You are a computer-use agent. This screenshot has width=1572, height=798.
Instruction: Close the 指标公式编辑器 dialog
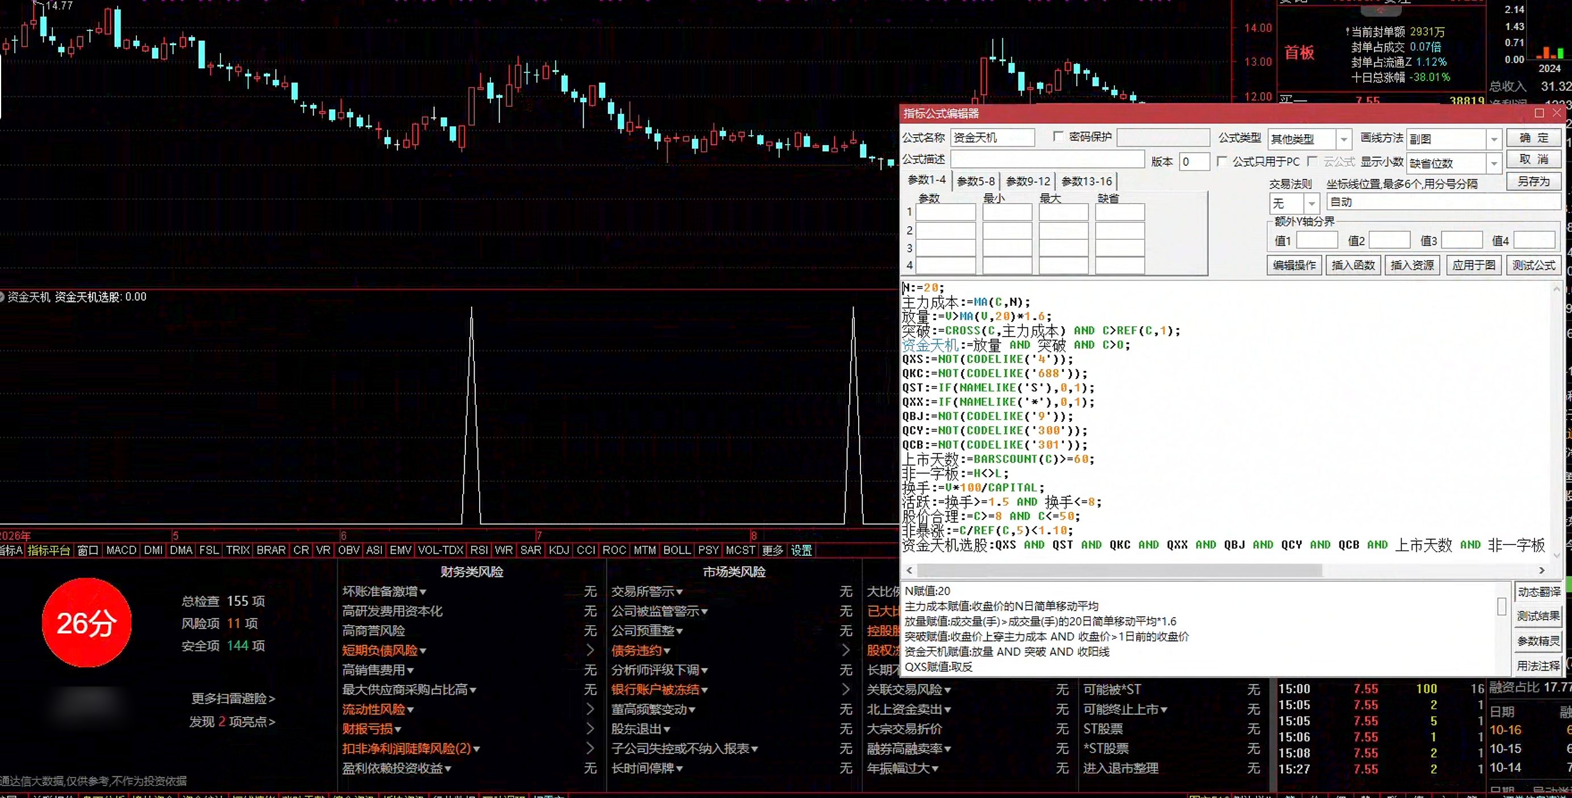pyautogui.click(x=1557, y=113)
